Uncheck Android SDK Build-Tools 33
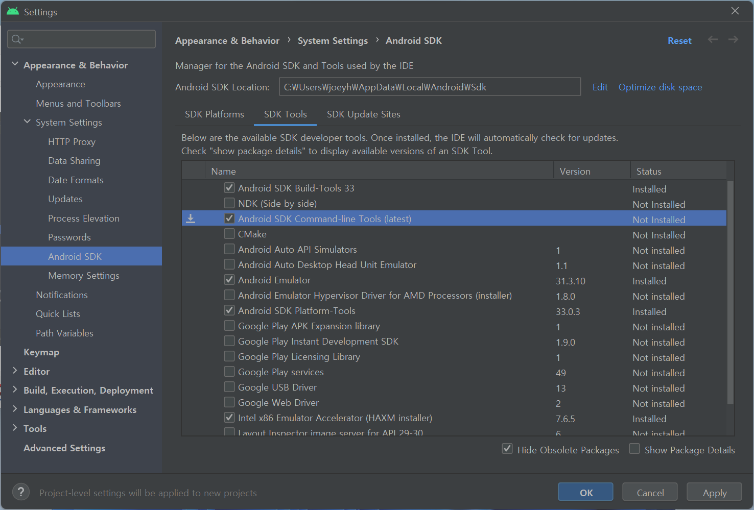The width and height of the screenshot is (754, 510). click(x=229, y=188)
